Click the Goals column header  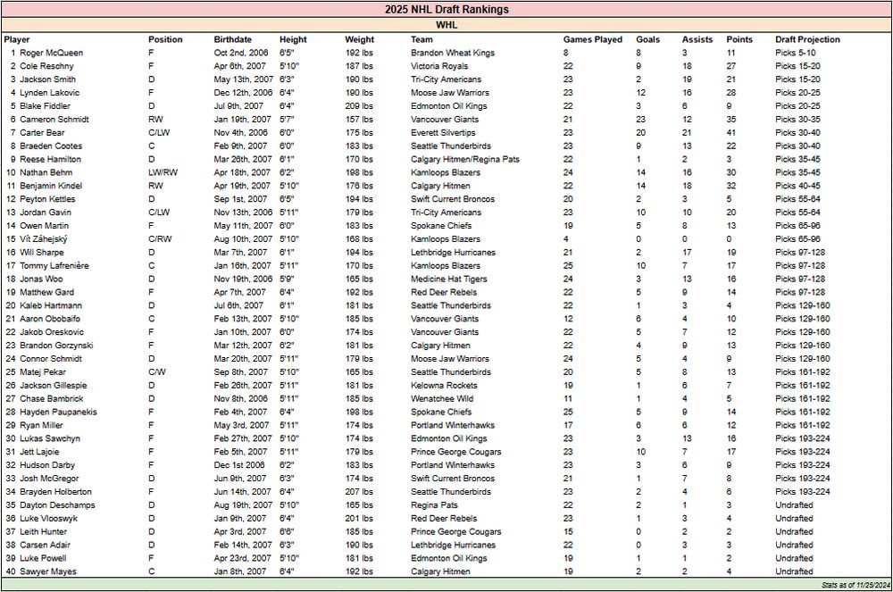pyautogui.click(x=648, y=39)
